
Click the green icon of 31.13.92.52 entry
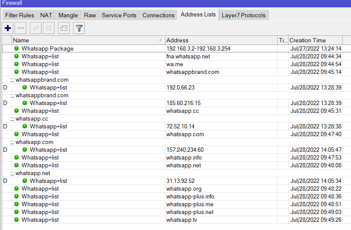pos(25,181)
